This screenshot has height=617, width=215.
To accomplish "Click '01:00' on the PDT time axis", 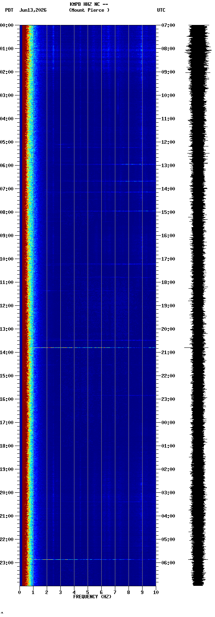I will coord(7,49).
